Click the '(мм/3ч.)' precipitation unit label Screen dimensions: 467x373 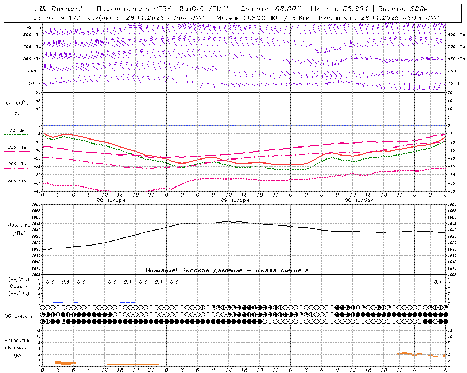19,280
